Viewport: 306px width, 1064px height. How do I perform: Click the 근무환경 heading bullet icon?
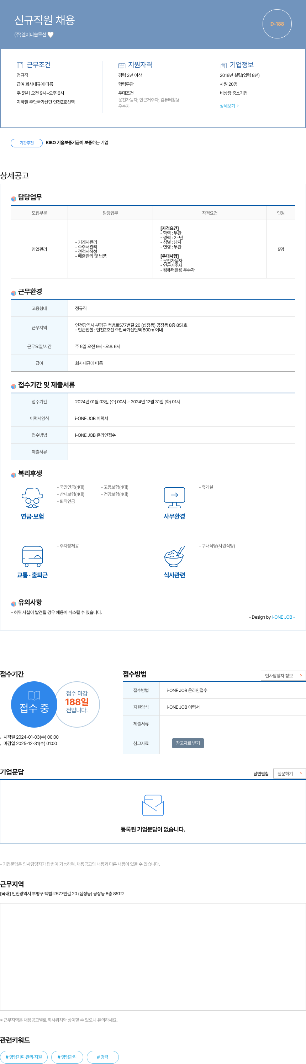tap(14, 293)
